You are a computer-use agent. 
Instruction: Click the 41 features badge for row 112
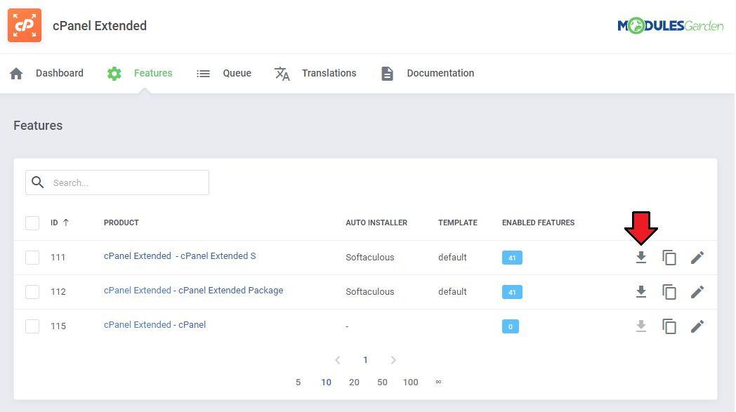(512, 292)
